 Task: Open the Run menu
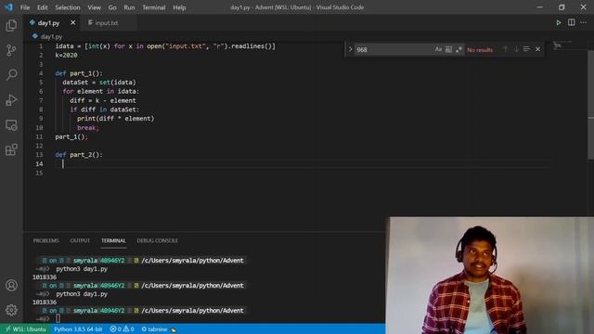point(129,7)
